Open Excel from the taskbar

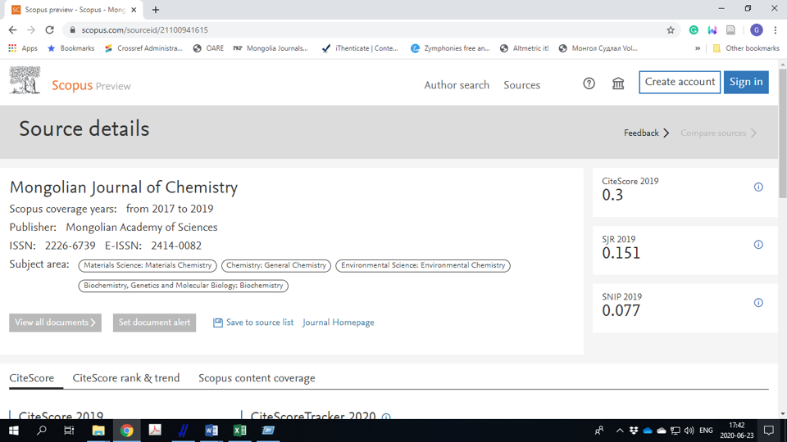(x=239, y=431)
